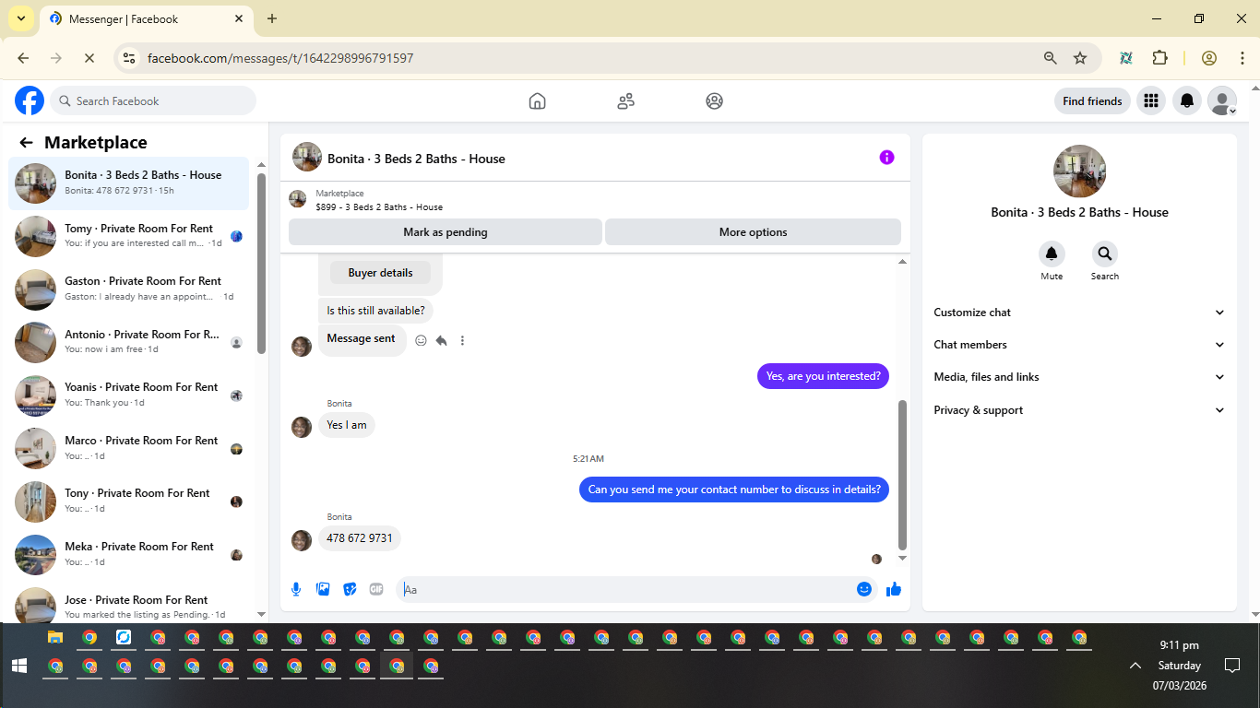This screenshot has height=708, width=1260.
Task: Expand the Chat members section
Action: [1079, 345]
